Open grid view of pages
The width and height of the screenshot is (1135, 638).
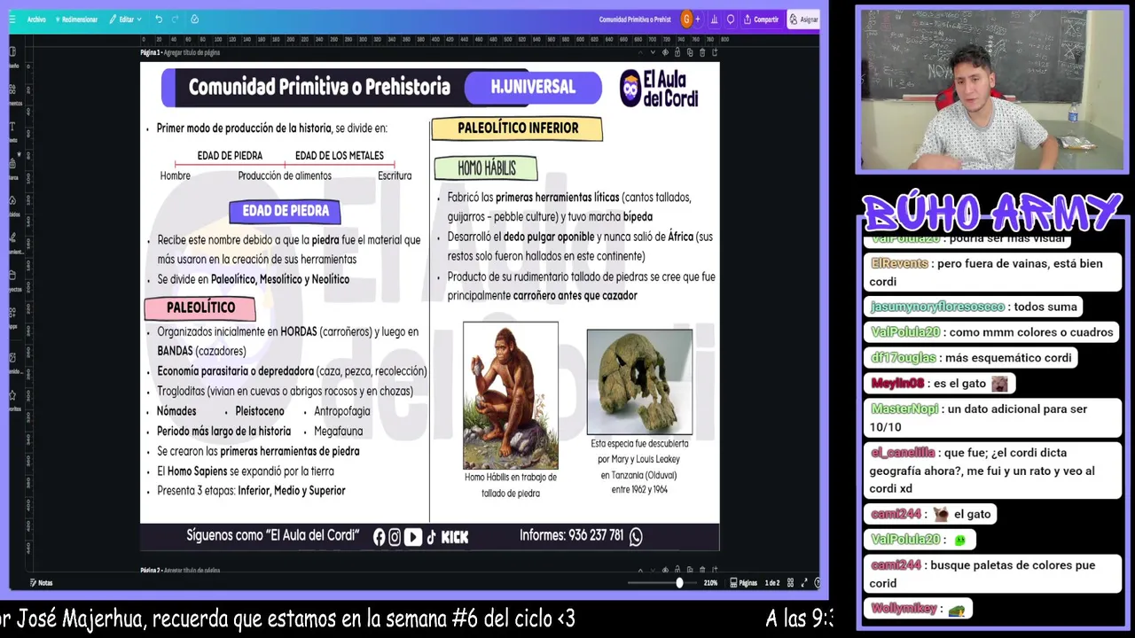point(790,582)
